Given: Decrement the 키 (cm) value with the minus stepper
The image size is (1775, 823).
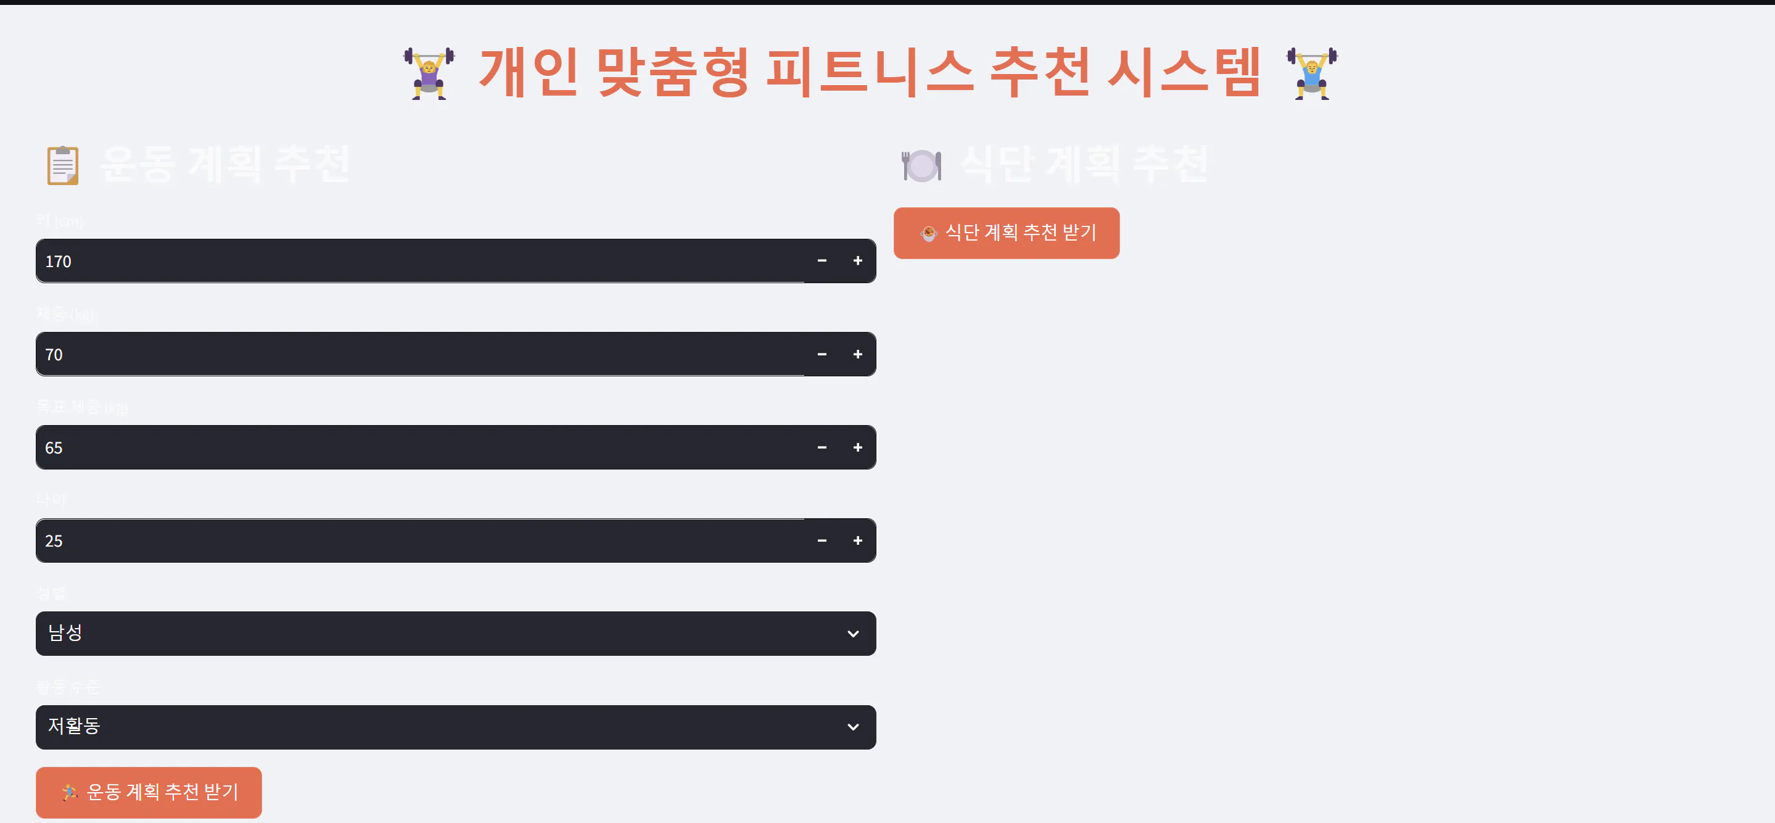Looking at the screenshot, I should click(822, 260).
